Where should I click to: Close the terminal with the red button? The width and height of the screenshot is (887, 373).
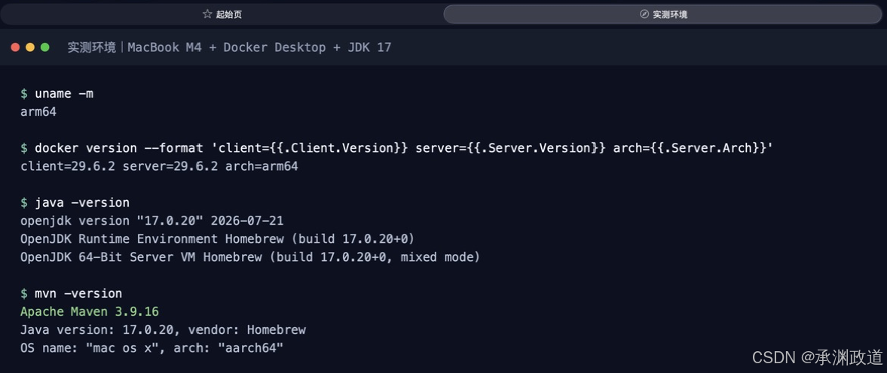click(15, 47)
